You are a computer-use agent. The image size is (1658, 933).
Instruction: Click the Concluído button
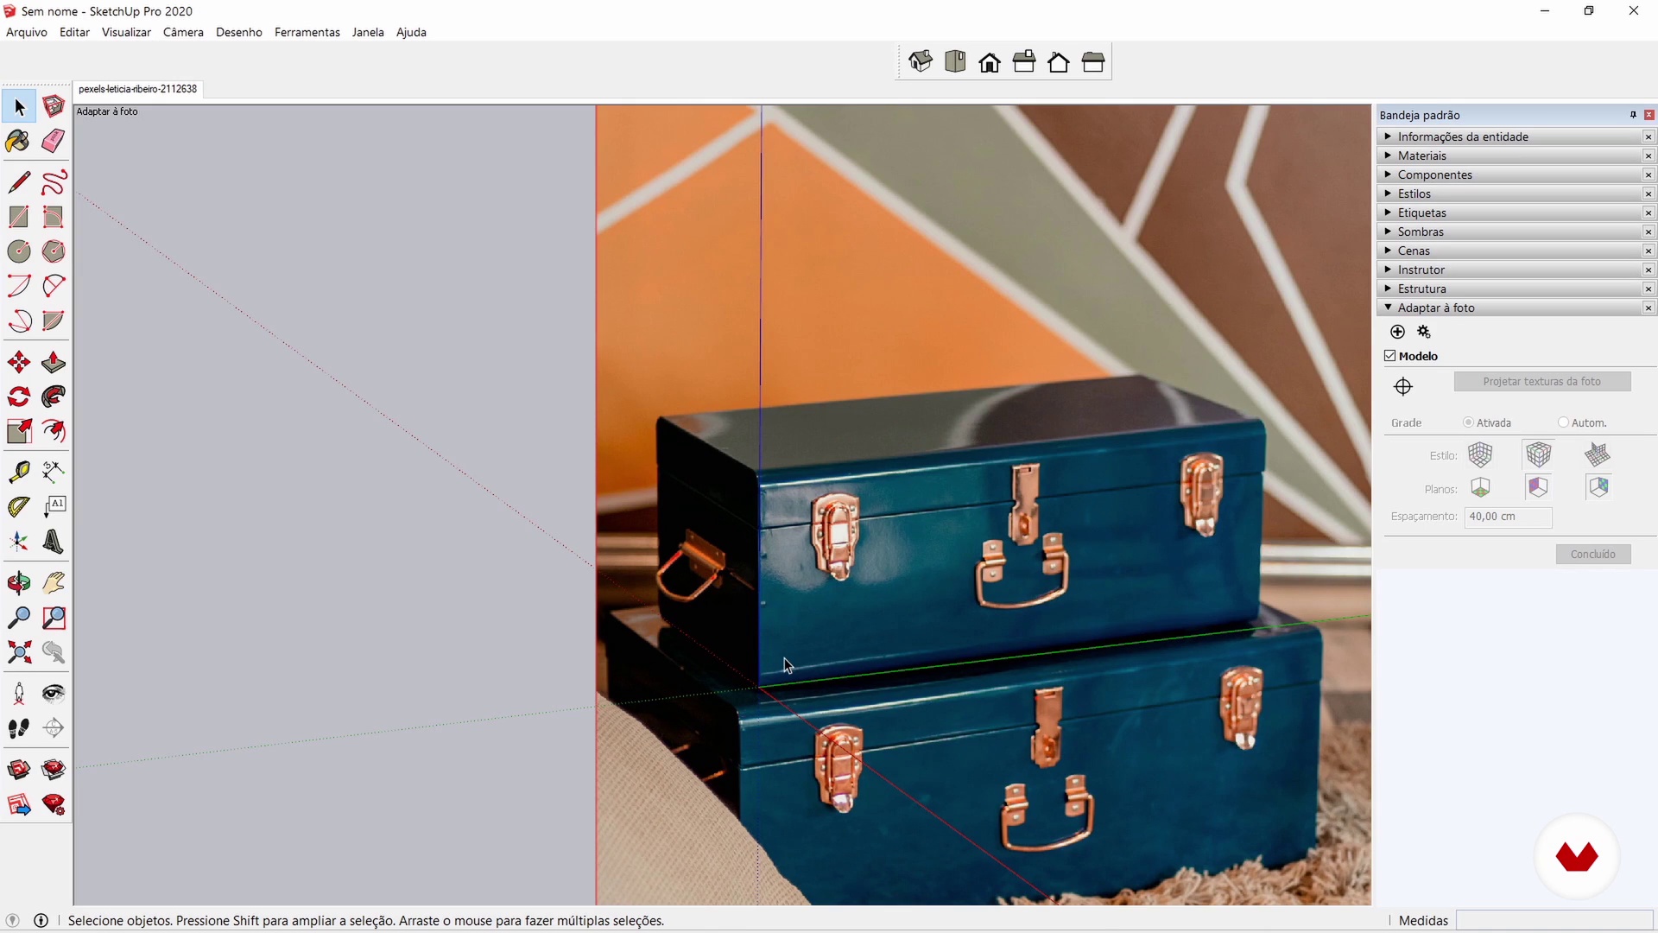[x=1593, y=554]
